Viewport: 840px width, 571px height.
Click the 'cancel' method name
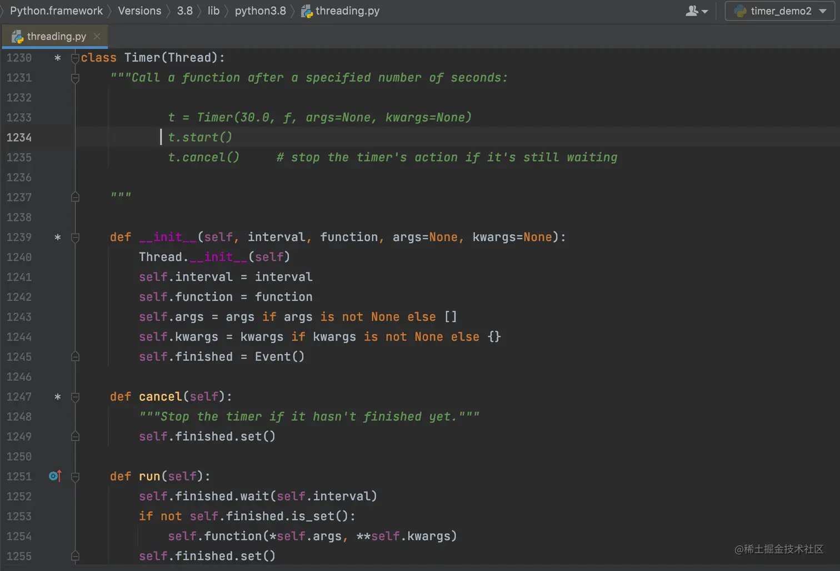(x=161, y=397)
